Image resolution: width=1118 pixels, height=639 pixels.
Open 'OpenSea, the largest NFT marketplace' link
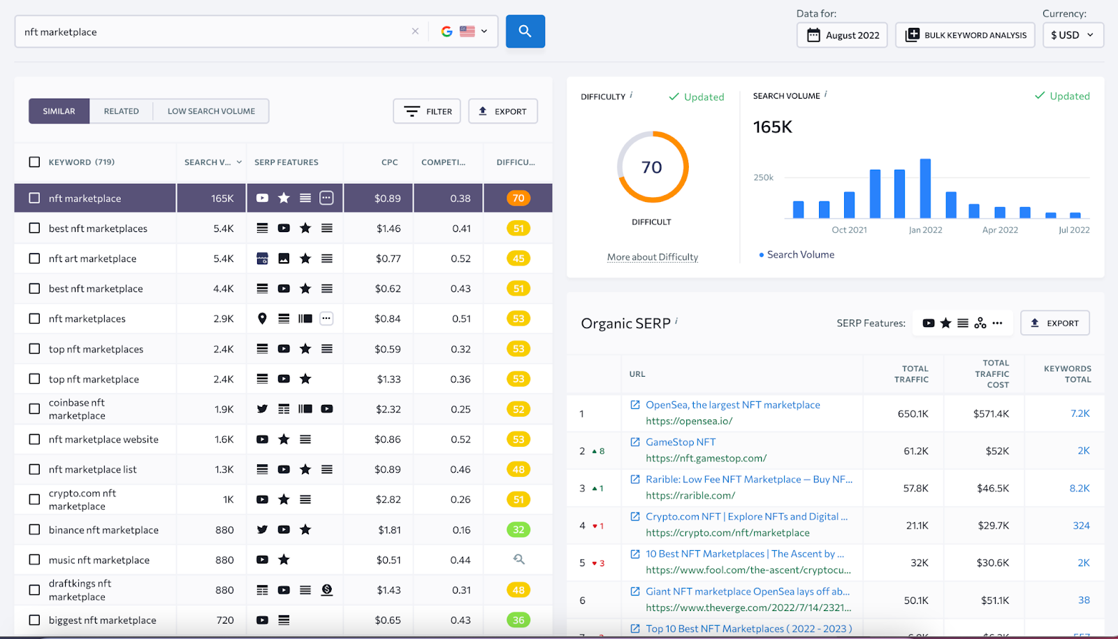point(733,405)
